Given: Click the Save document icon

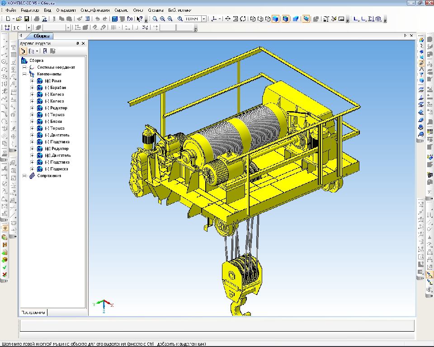Looking at the screenshot, I should 27,19.
